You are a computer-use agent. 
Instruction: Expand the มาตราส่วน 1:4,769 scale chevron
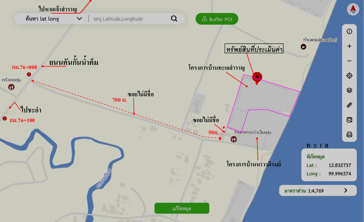[346, 191]
